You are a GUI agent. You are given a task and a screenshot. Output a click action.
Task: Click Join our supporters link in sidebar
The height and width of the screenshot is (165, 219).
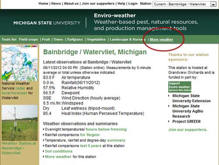pyautogui.click(x=188, y=129)
